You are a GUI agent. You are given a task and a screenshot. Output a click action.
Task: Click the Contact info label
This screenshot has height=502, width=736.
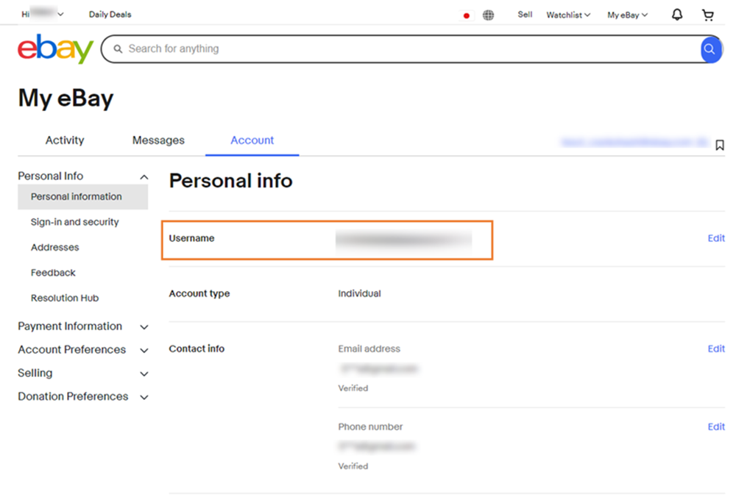197,348
